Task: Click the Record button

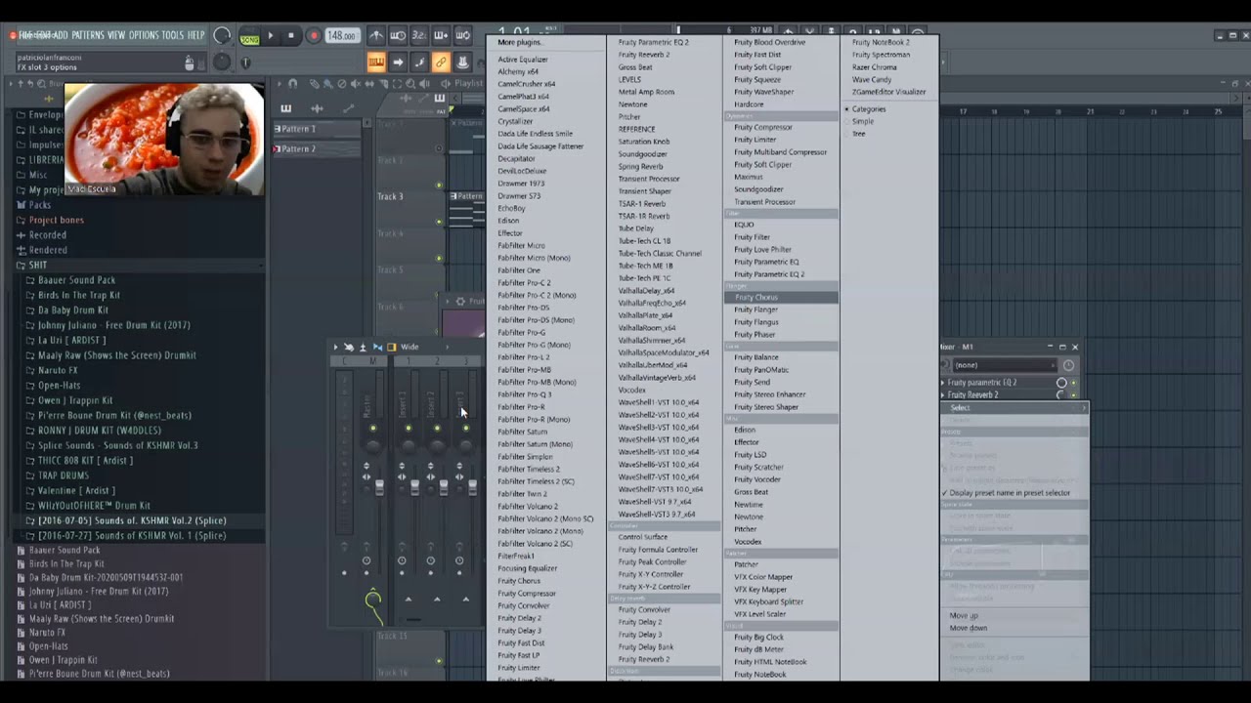Action: pos(313,36)
